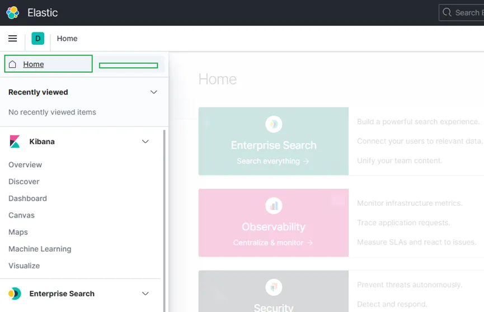
Task: Open Canvas in Kibana menu
Action: coord(21,215)
